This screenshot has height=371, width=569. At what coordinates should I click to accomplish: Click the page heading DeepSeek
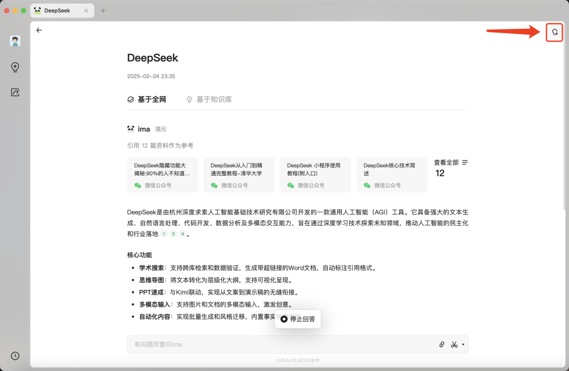[152, 58]
